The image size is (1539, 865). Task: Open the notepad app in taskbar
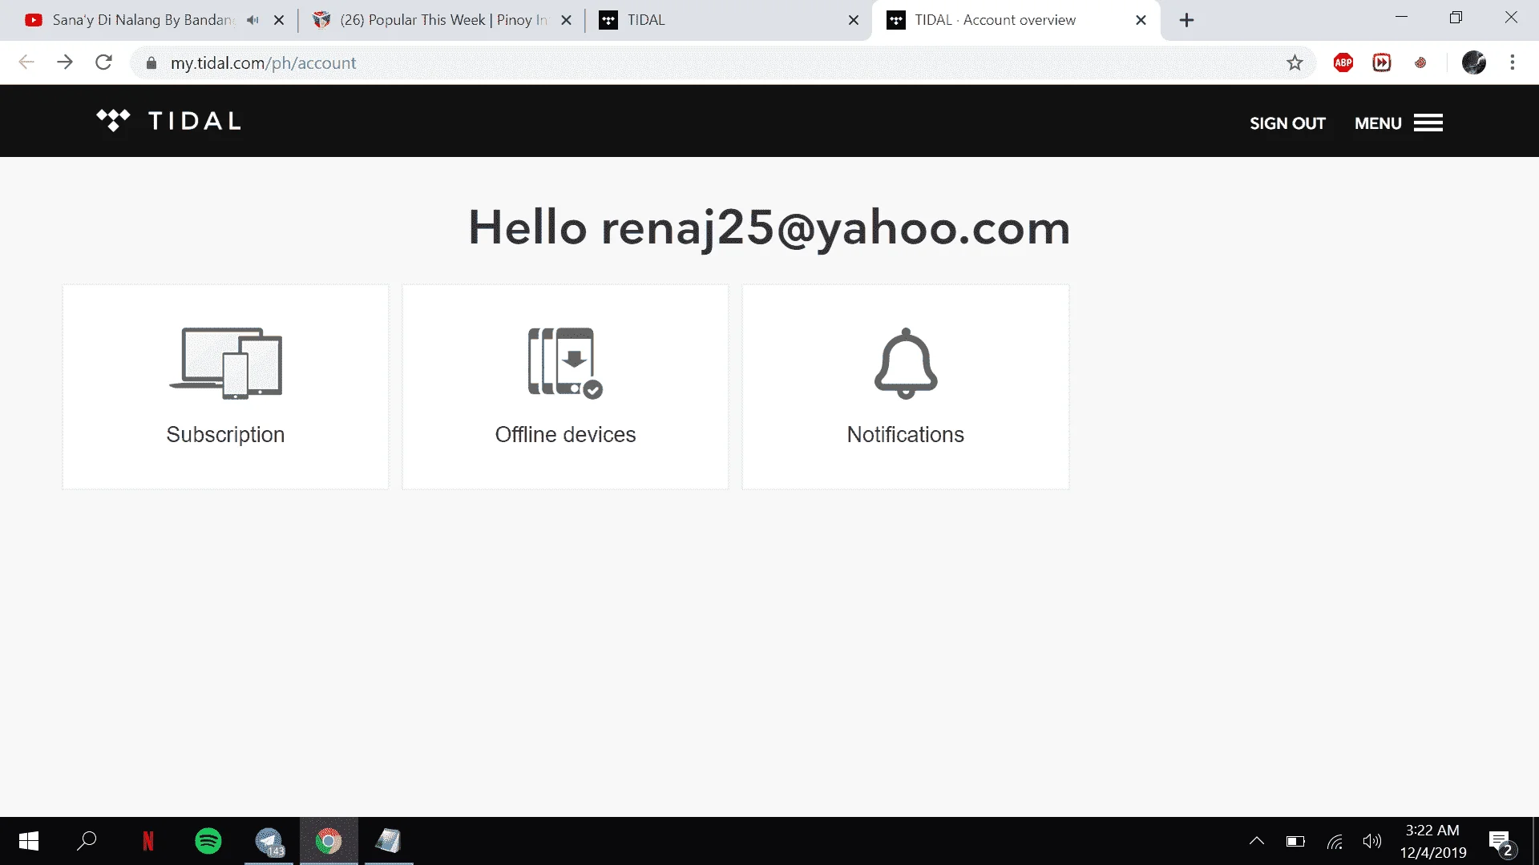point(389,841)
